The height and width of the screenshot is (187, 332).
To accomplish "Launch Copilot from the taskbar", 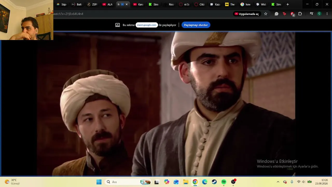I will [x=167, y=182].
